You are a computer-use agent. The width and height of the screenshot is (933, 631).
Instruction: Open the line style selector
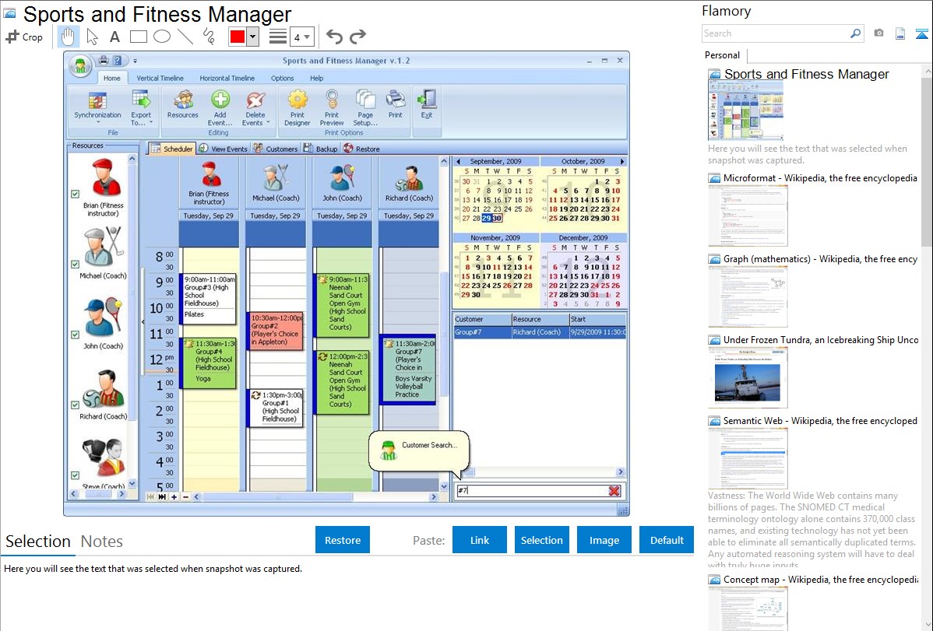point(278,37)
